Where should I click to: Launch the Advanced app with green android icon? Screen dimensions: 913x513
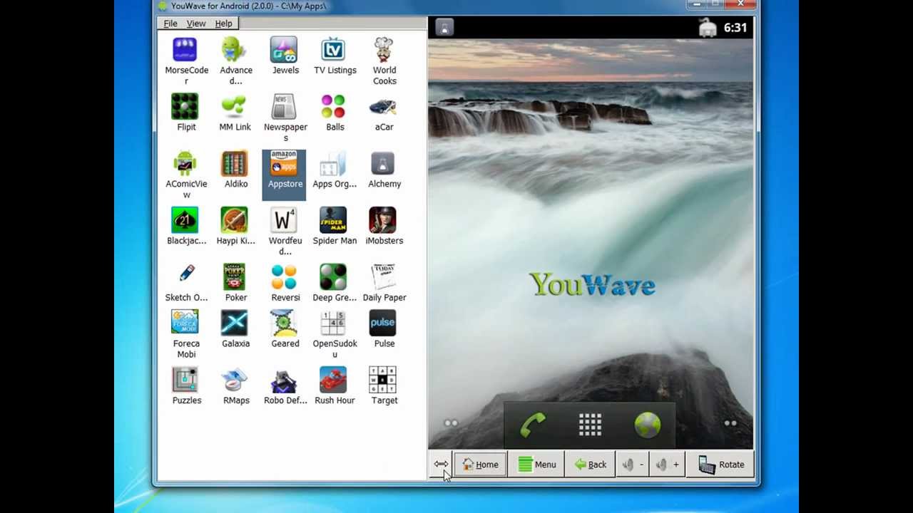click(x=234, y=50)
